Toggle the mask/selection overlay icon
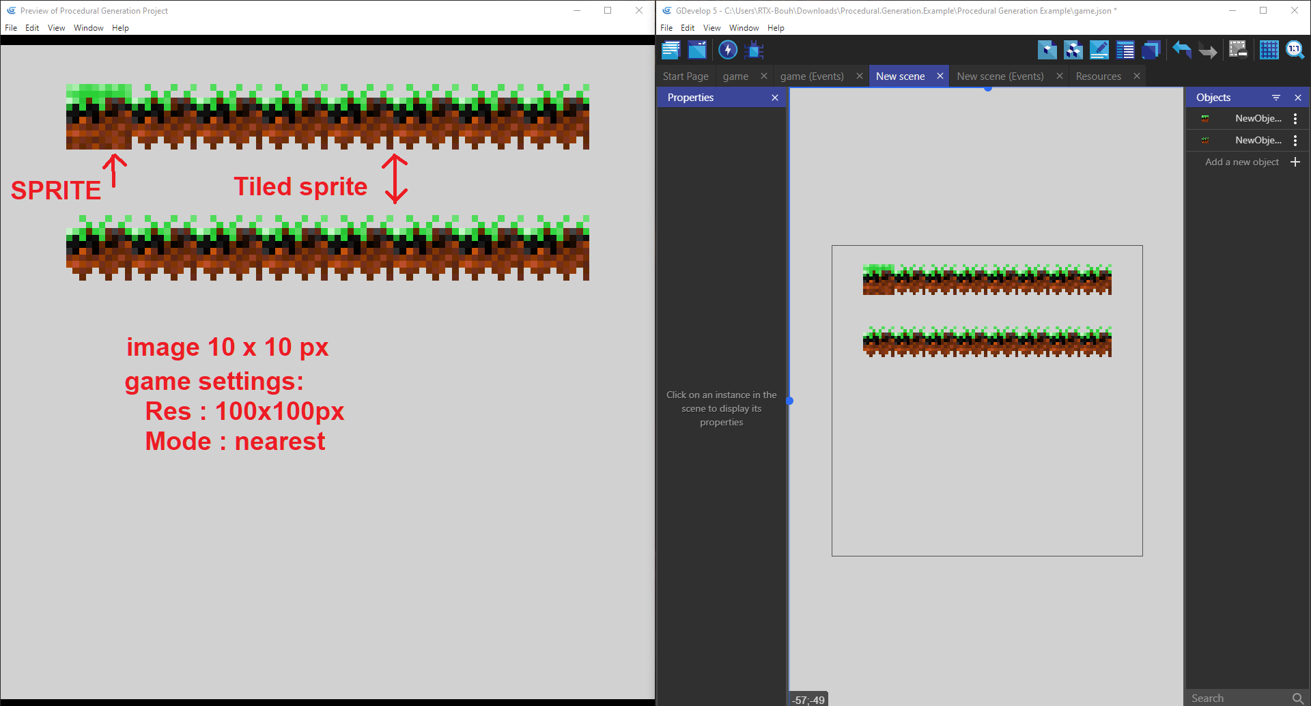Screen dimensions: 1311x706 (1237, 49)
